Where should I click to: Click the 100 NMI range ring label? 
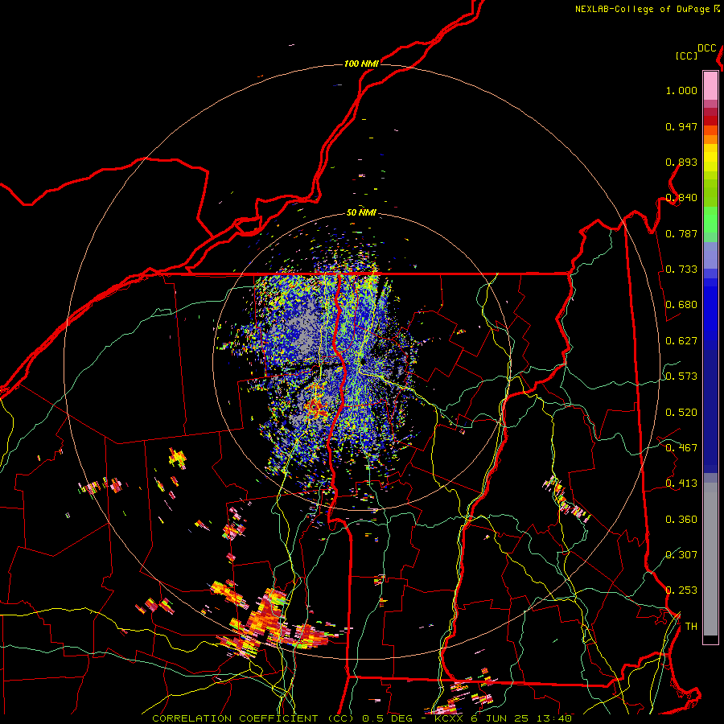click(361, 64)
